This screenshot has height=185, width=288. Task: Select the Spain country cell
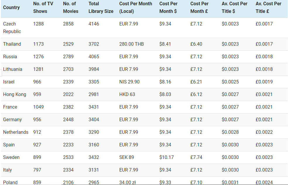coord(9,145)
